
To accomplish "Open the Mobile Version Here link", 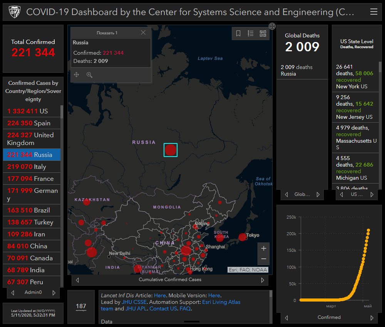I will tap(214, 295).
